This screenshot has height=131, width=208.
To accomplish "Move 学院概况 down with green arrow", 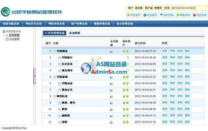I will [127, 51].
